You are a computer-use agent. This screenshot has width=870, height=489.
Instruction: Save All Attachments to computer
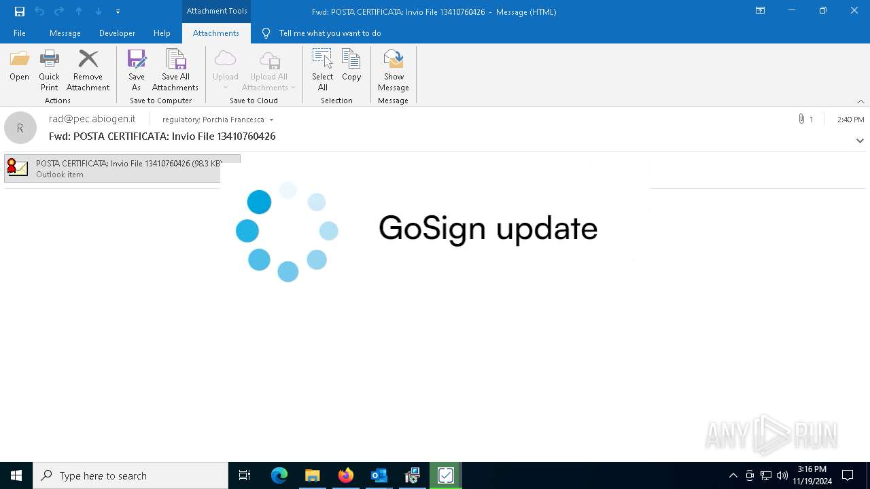(175, 71)
